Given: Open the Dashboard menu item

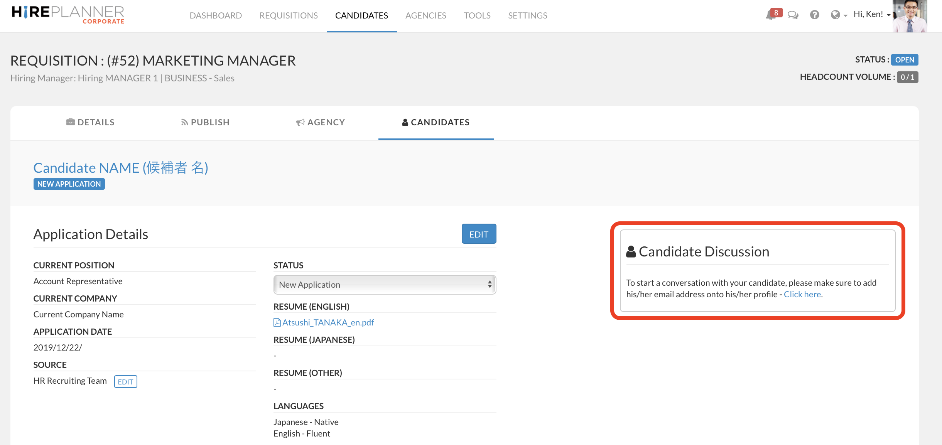Looking at the screenshot, I should (x=216, y=15).
